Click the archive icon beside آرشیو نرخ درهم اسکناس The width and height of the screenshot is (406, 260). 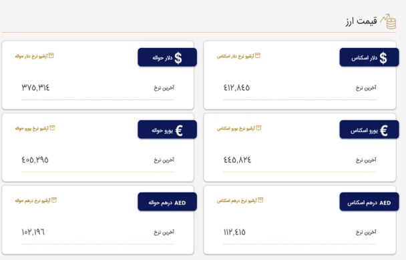click(260, 200)
